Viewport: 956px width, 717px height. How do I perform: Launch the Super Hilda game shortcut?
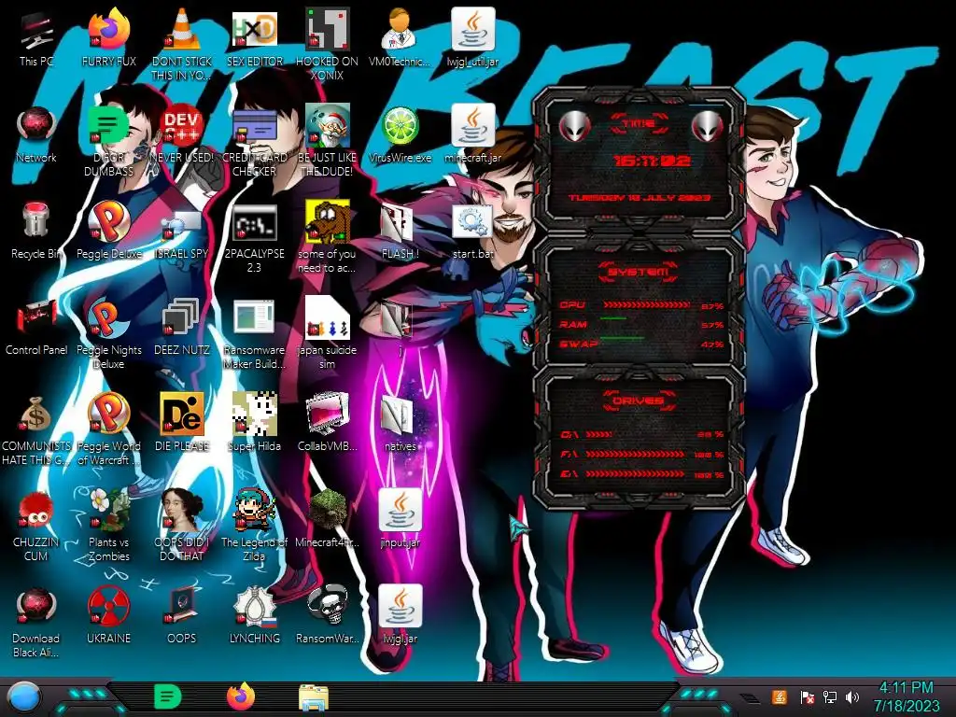(254, 424)
